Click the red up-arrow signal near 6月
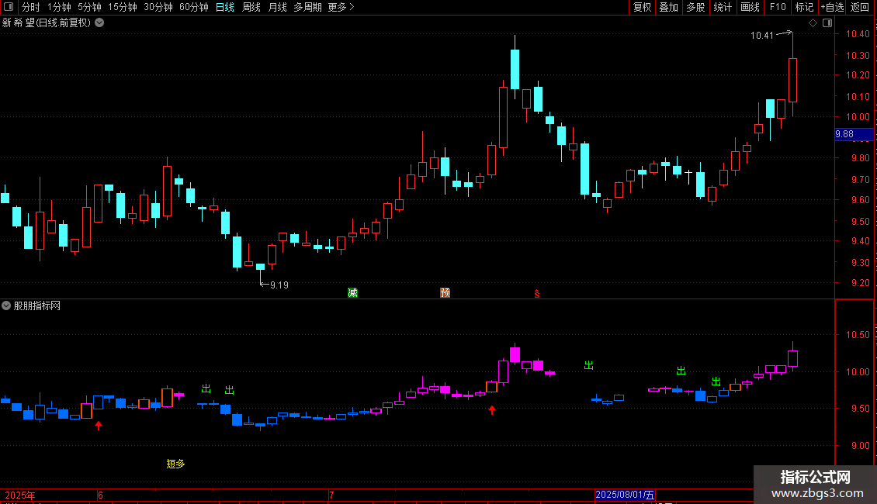The image size is (877, 504). point(99,426)
